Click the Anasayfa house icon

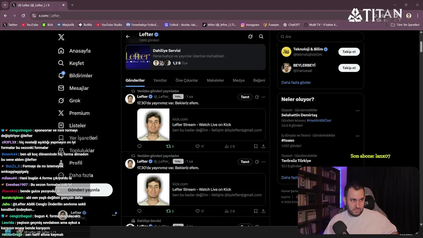click(61, 51)
